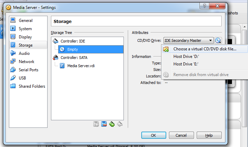This screenshot has height=147, width=248.
Task: Click the Cancel button
Action: (x=181, y=135)
